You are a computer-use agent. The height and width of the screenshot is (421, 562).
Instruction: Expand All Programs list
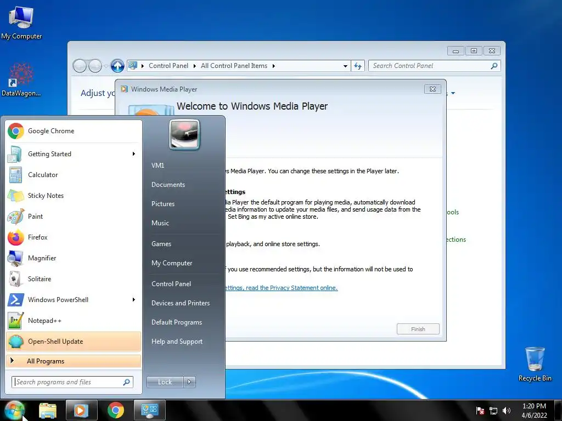point(74,361)
